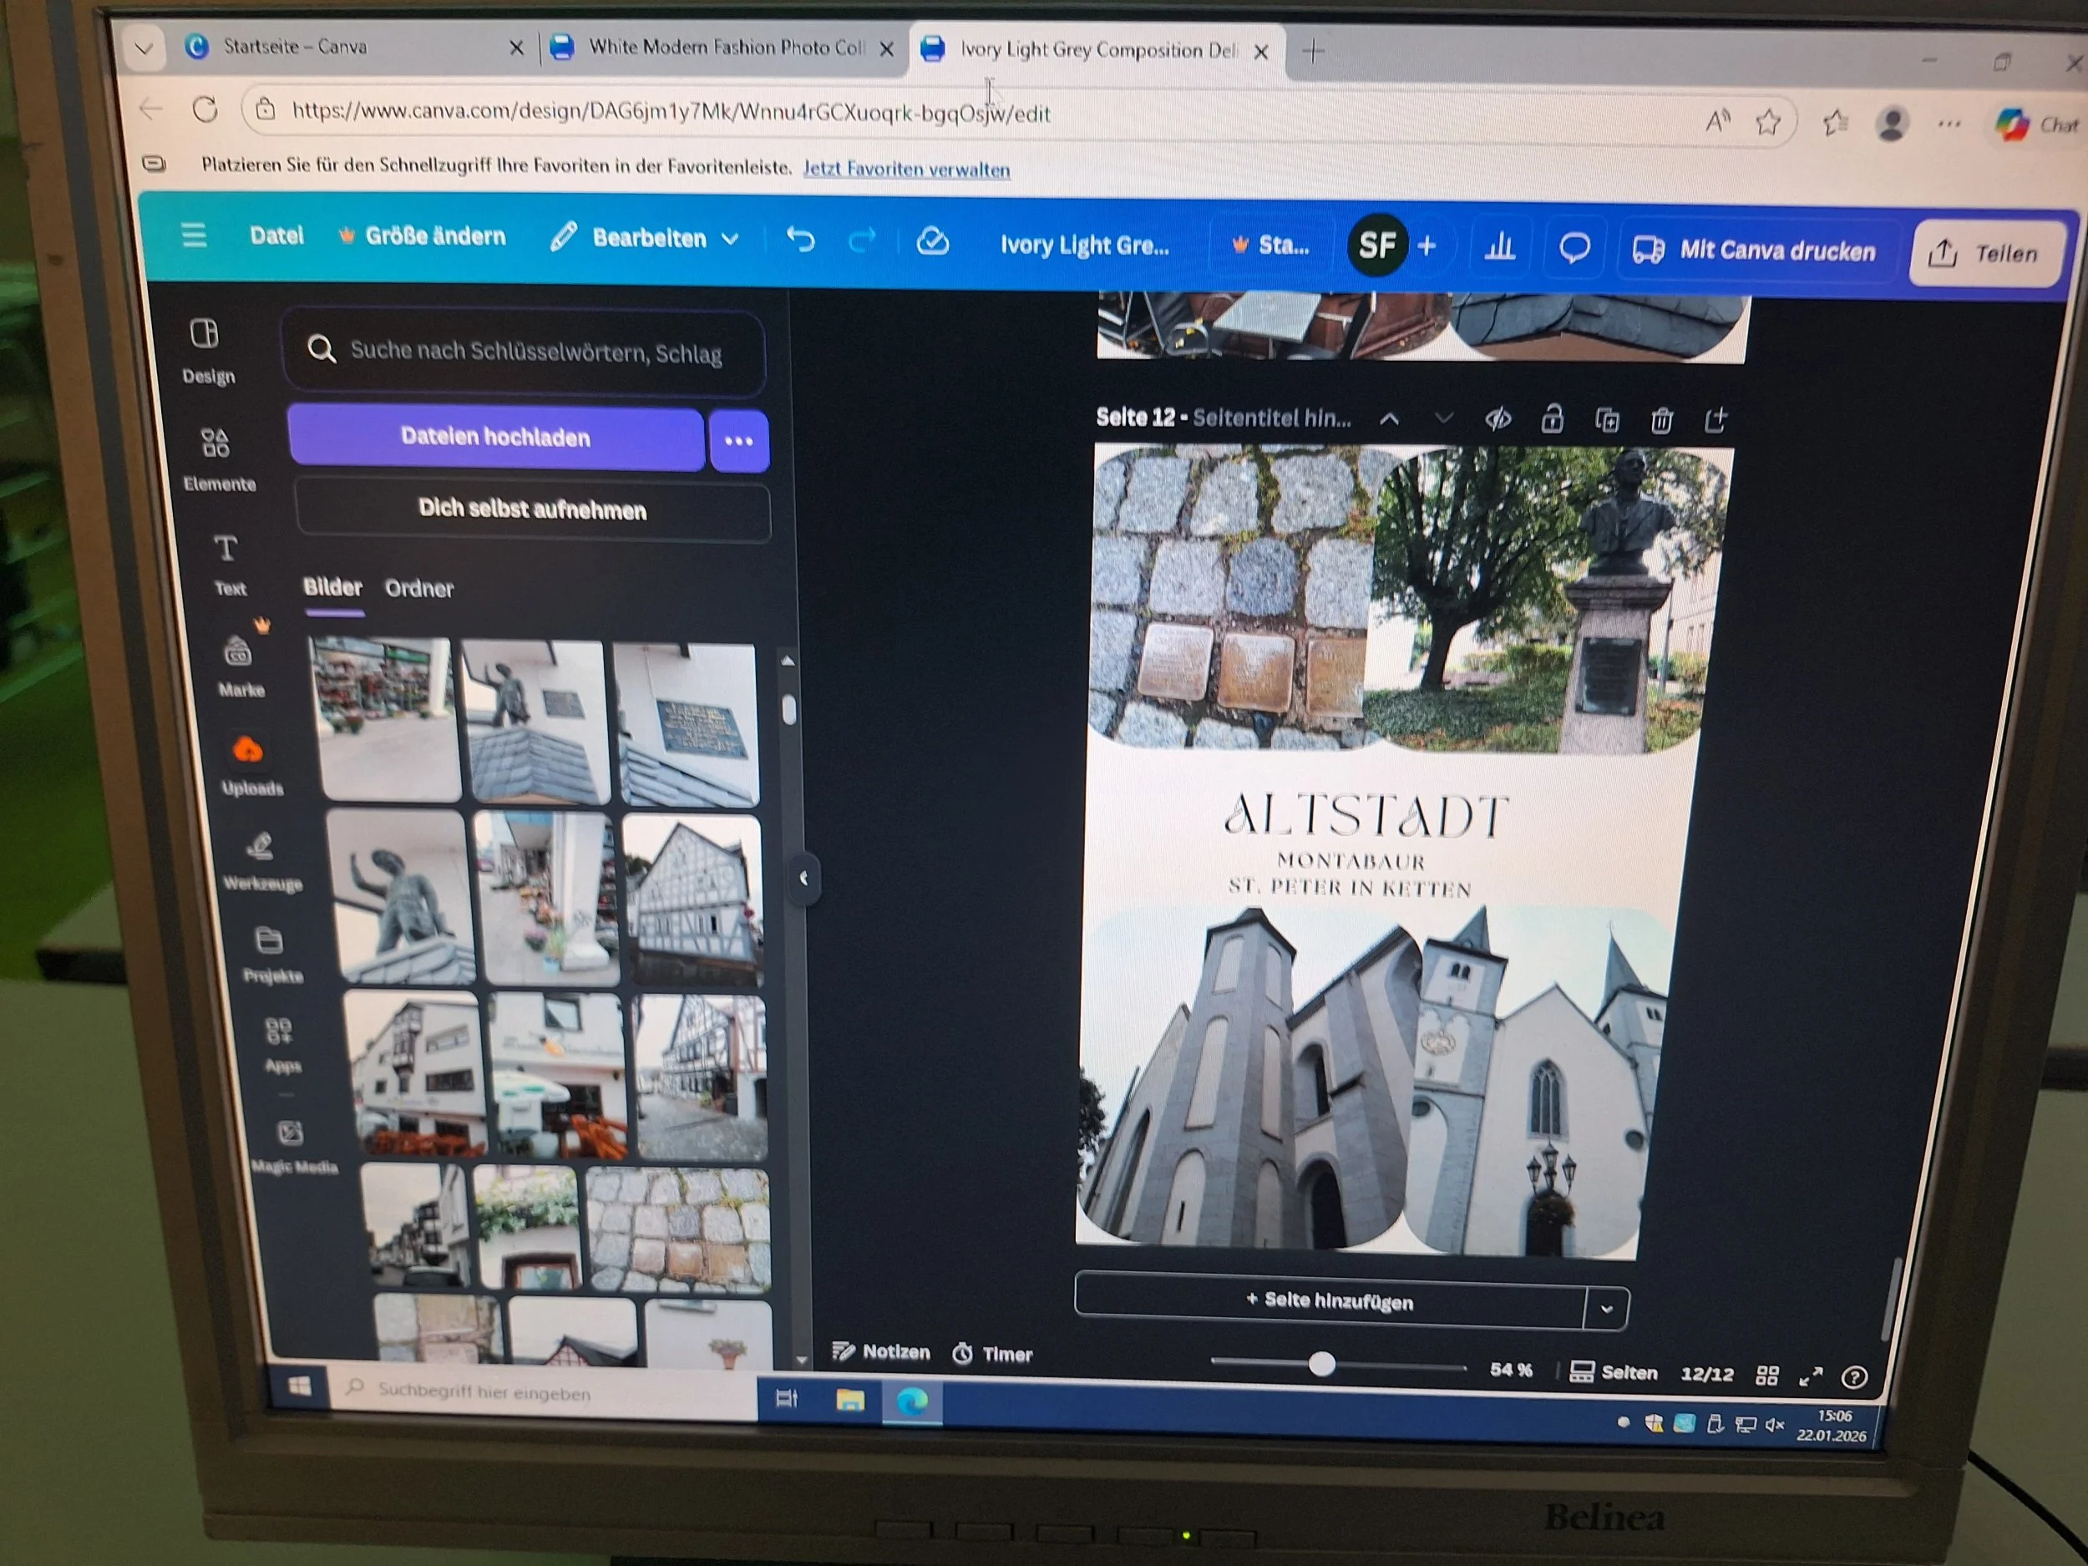Image resolution: width=2088 pixels, height=1566 pixels.
Task: Toggle grid view of pages
Action: pyautogui.click(x=1767, y=1376)
